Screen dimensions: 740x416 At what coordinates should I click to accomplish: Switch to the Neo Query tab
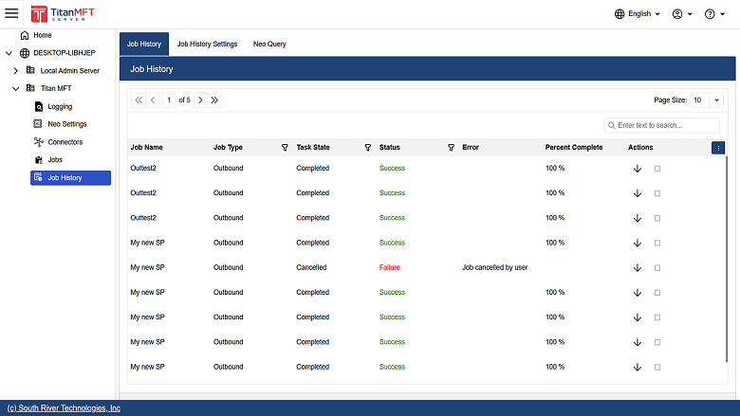[x=269, y=45]
